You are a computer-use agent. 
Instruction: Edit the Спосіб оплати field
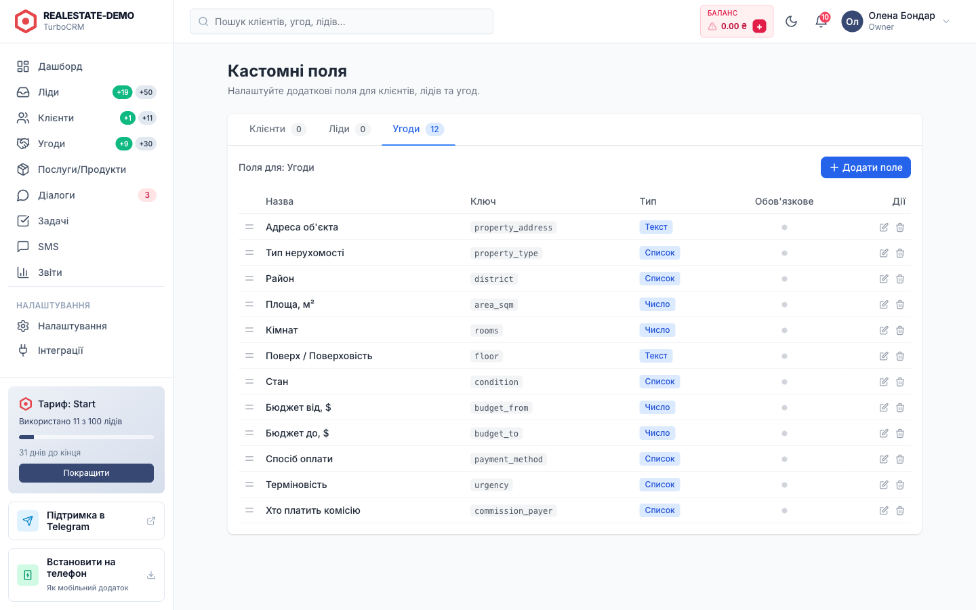click(x=884, y=459)
